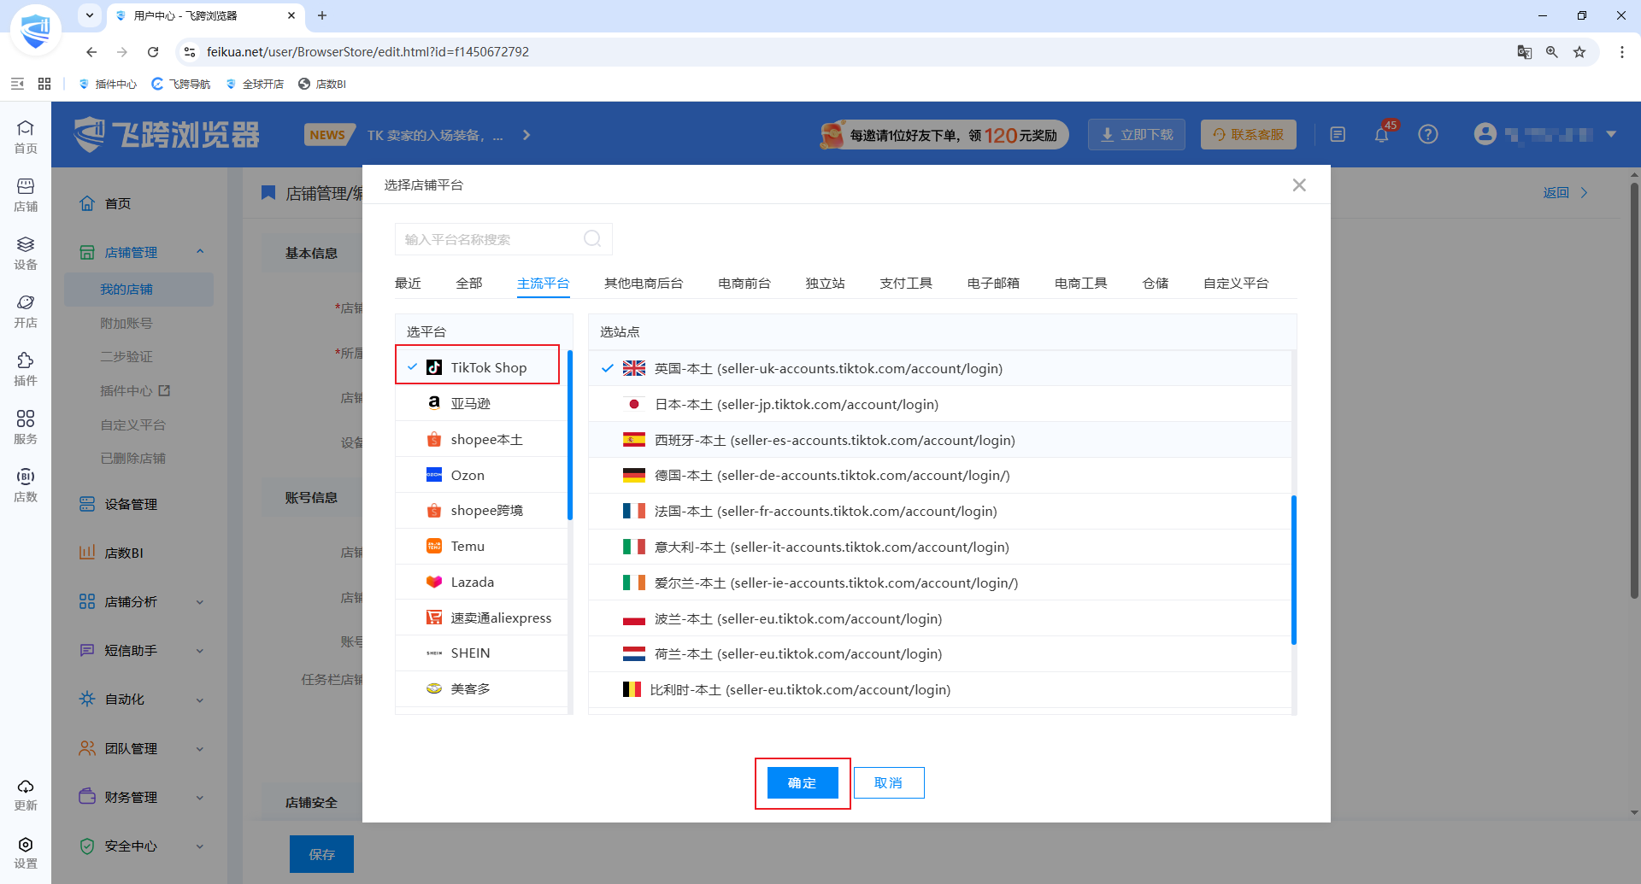Screen dimensions: 1641x884
Task: Open the 设置 gear icon
Action: pyautogui.click(x=26, y=852)
